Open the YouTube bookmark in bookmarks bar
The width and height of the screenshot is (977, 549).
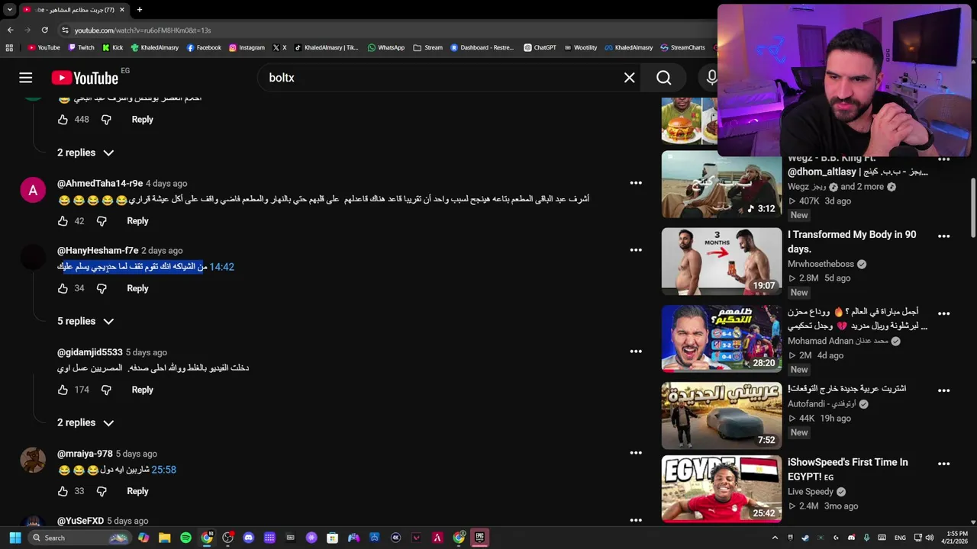pyautogui.click(x=44, y=47)
